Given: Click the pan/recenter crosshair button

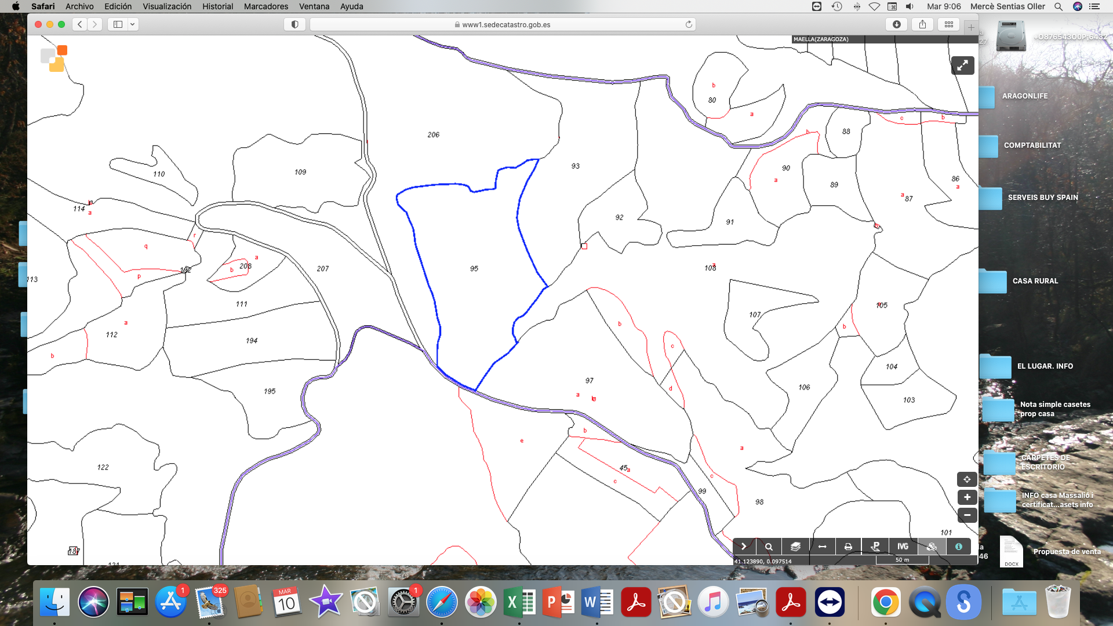Looking at the screenshot, I should click(967, 479).
